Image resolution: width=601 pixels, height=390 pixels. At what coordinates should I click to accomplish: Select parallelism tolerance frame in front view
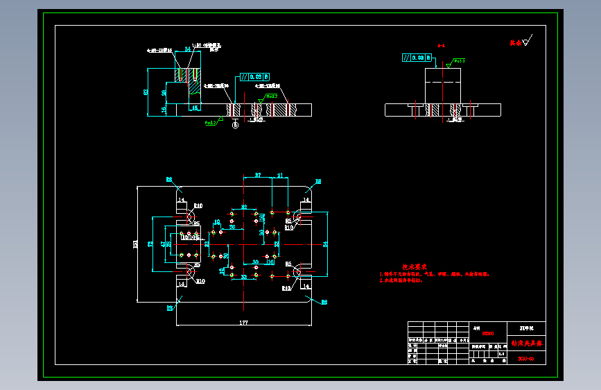[254, 77]
